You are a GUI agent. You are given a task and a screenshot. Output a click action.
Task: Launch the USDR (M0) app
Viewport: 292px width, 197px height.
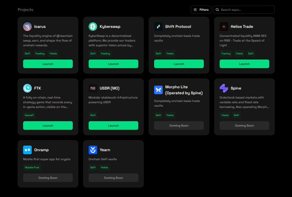113,125
